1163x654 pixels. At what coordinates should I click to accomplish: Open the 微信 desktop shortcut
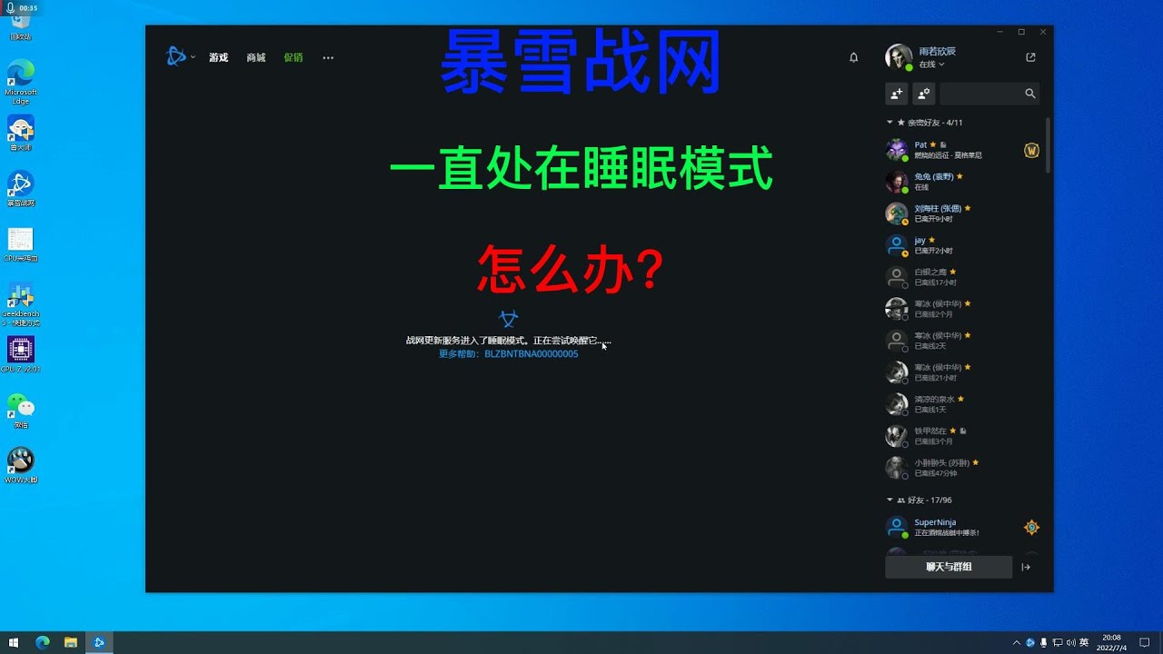click(x=20, y=411)
